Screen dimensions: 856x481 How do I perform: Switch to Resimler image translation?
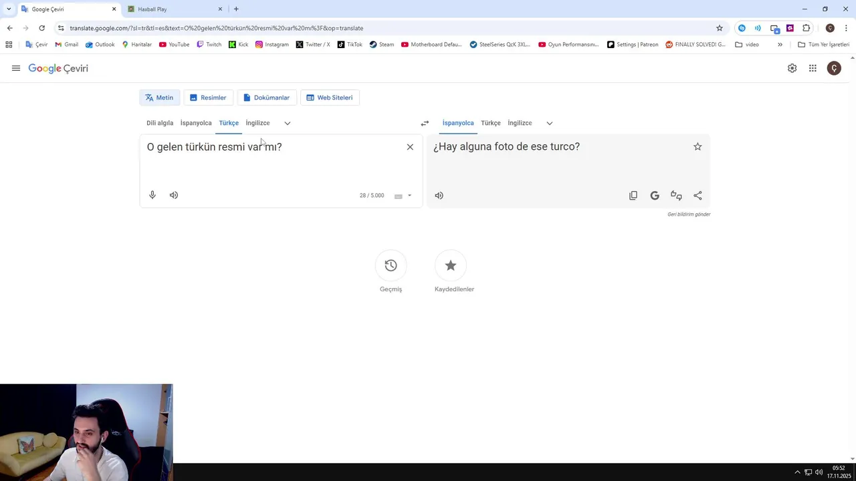point(208,98)
